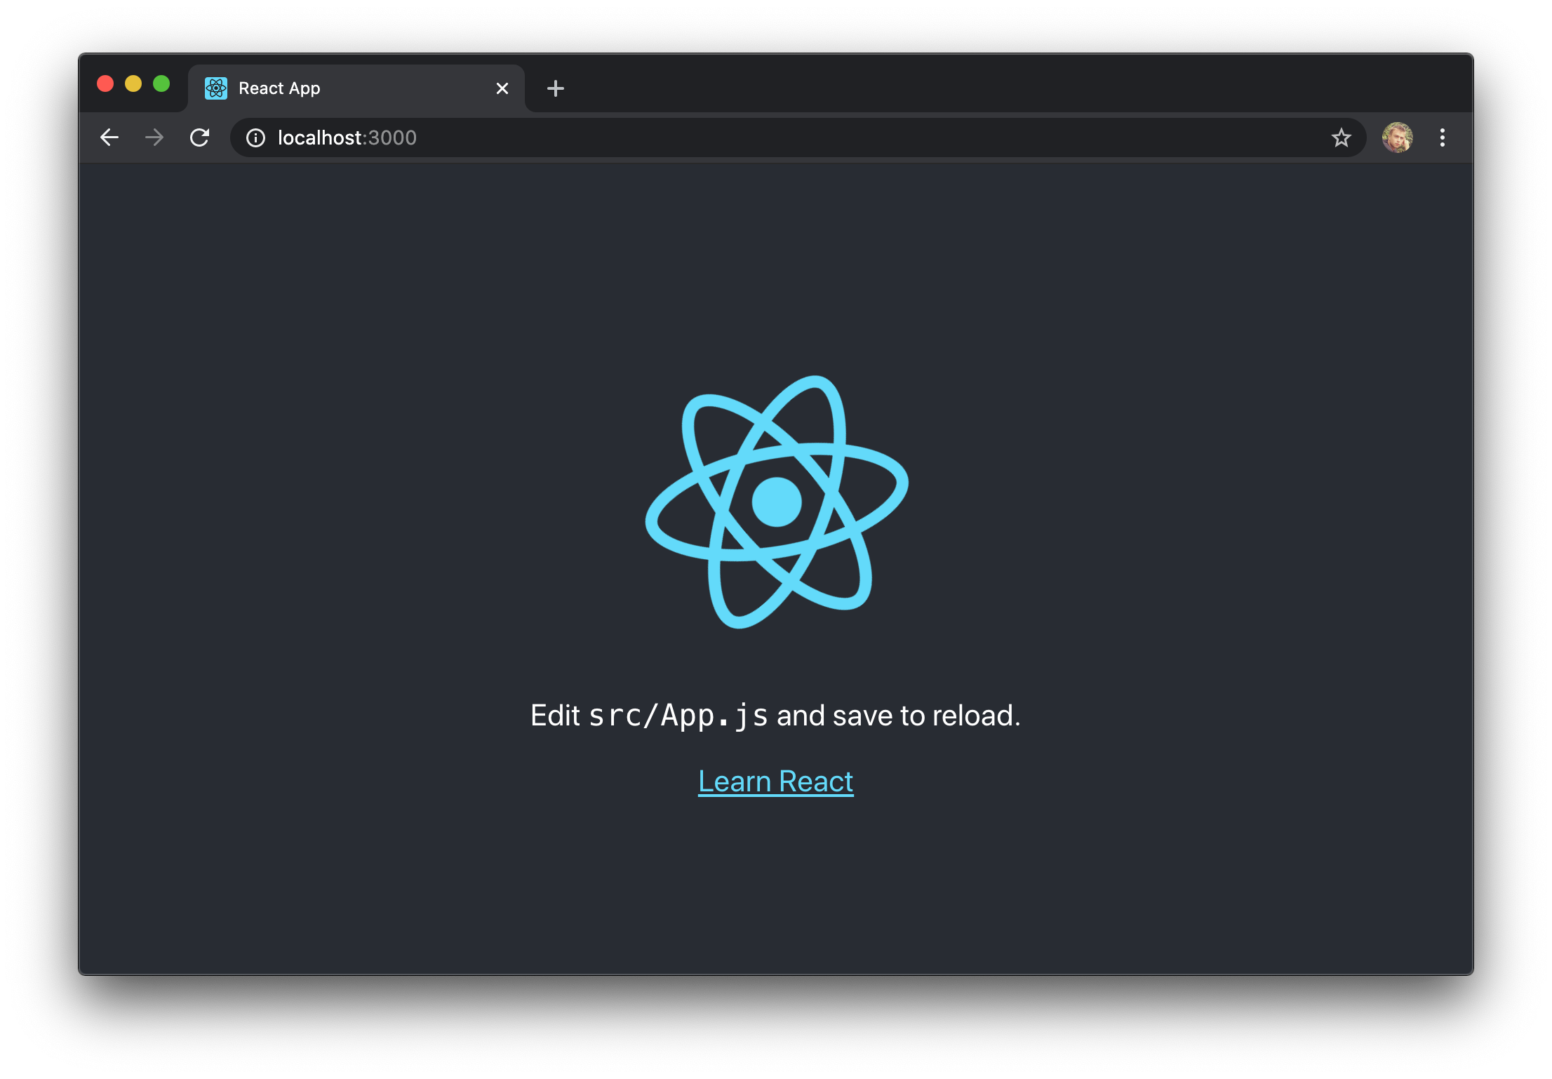This screenshot has height=1079, width=1552.
Task: Click the large React logo
Action: click(x=776, y=502)
